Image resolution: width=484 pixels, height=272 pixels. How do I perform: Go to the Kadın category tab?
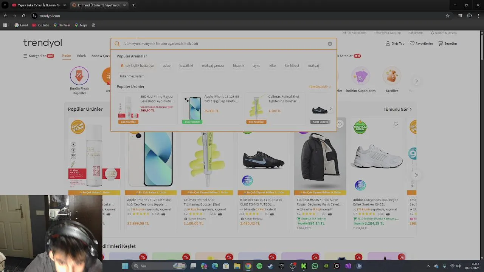(x=67, y=56)
